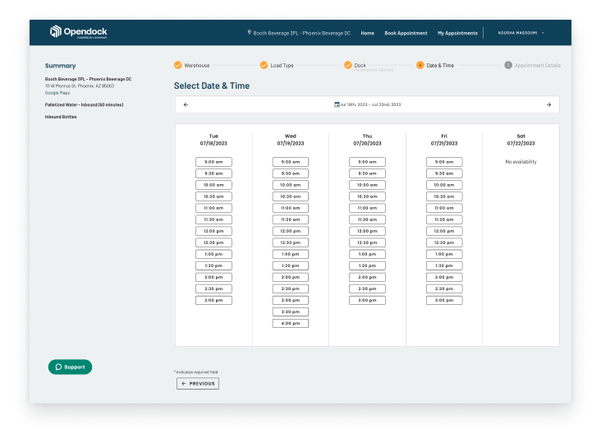Click the Opendock logo
Image resolution: width=601 pixels, height=443 pixels.
(x=78, y=32)
